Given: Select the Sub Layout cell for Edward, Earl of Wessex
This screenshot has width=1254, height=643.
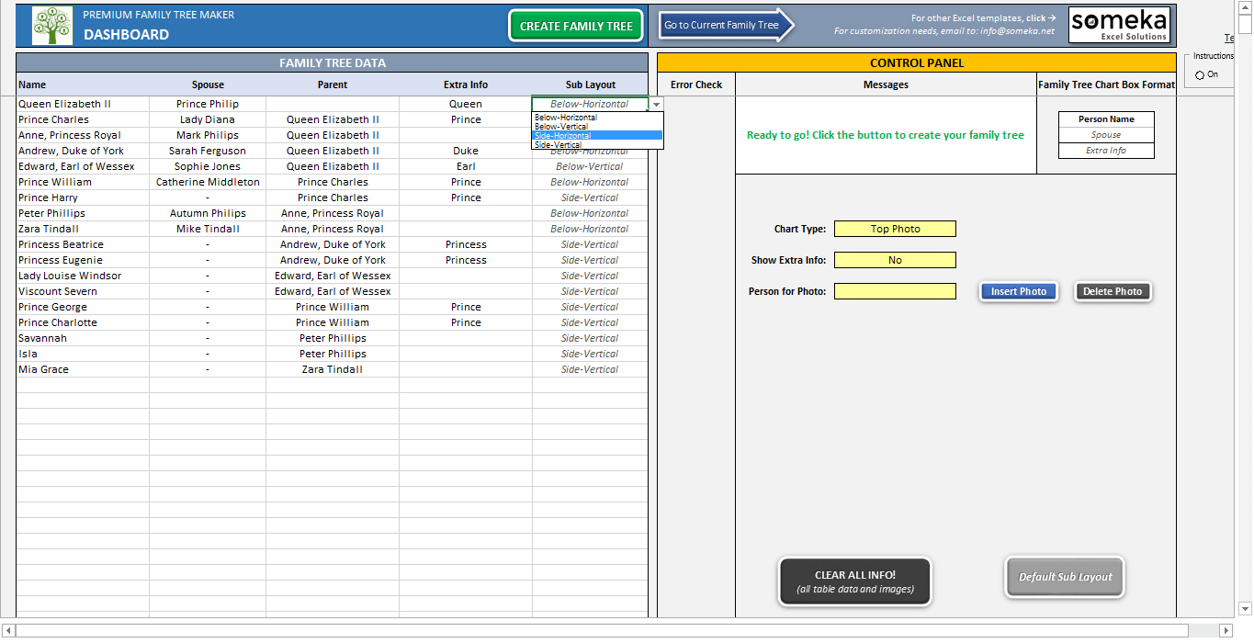Looking at the screenshot, I should [590, 166].
